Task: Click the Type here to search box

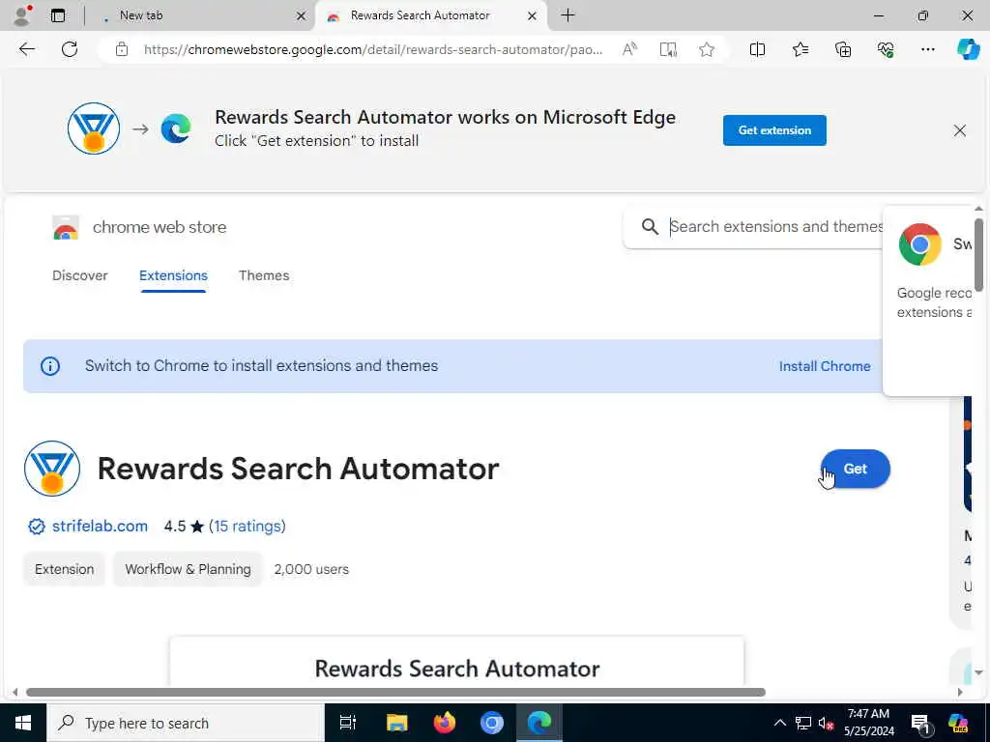Action: point(185,723)
